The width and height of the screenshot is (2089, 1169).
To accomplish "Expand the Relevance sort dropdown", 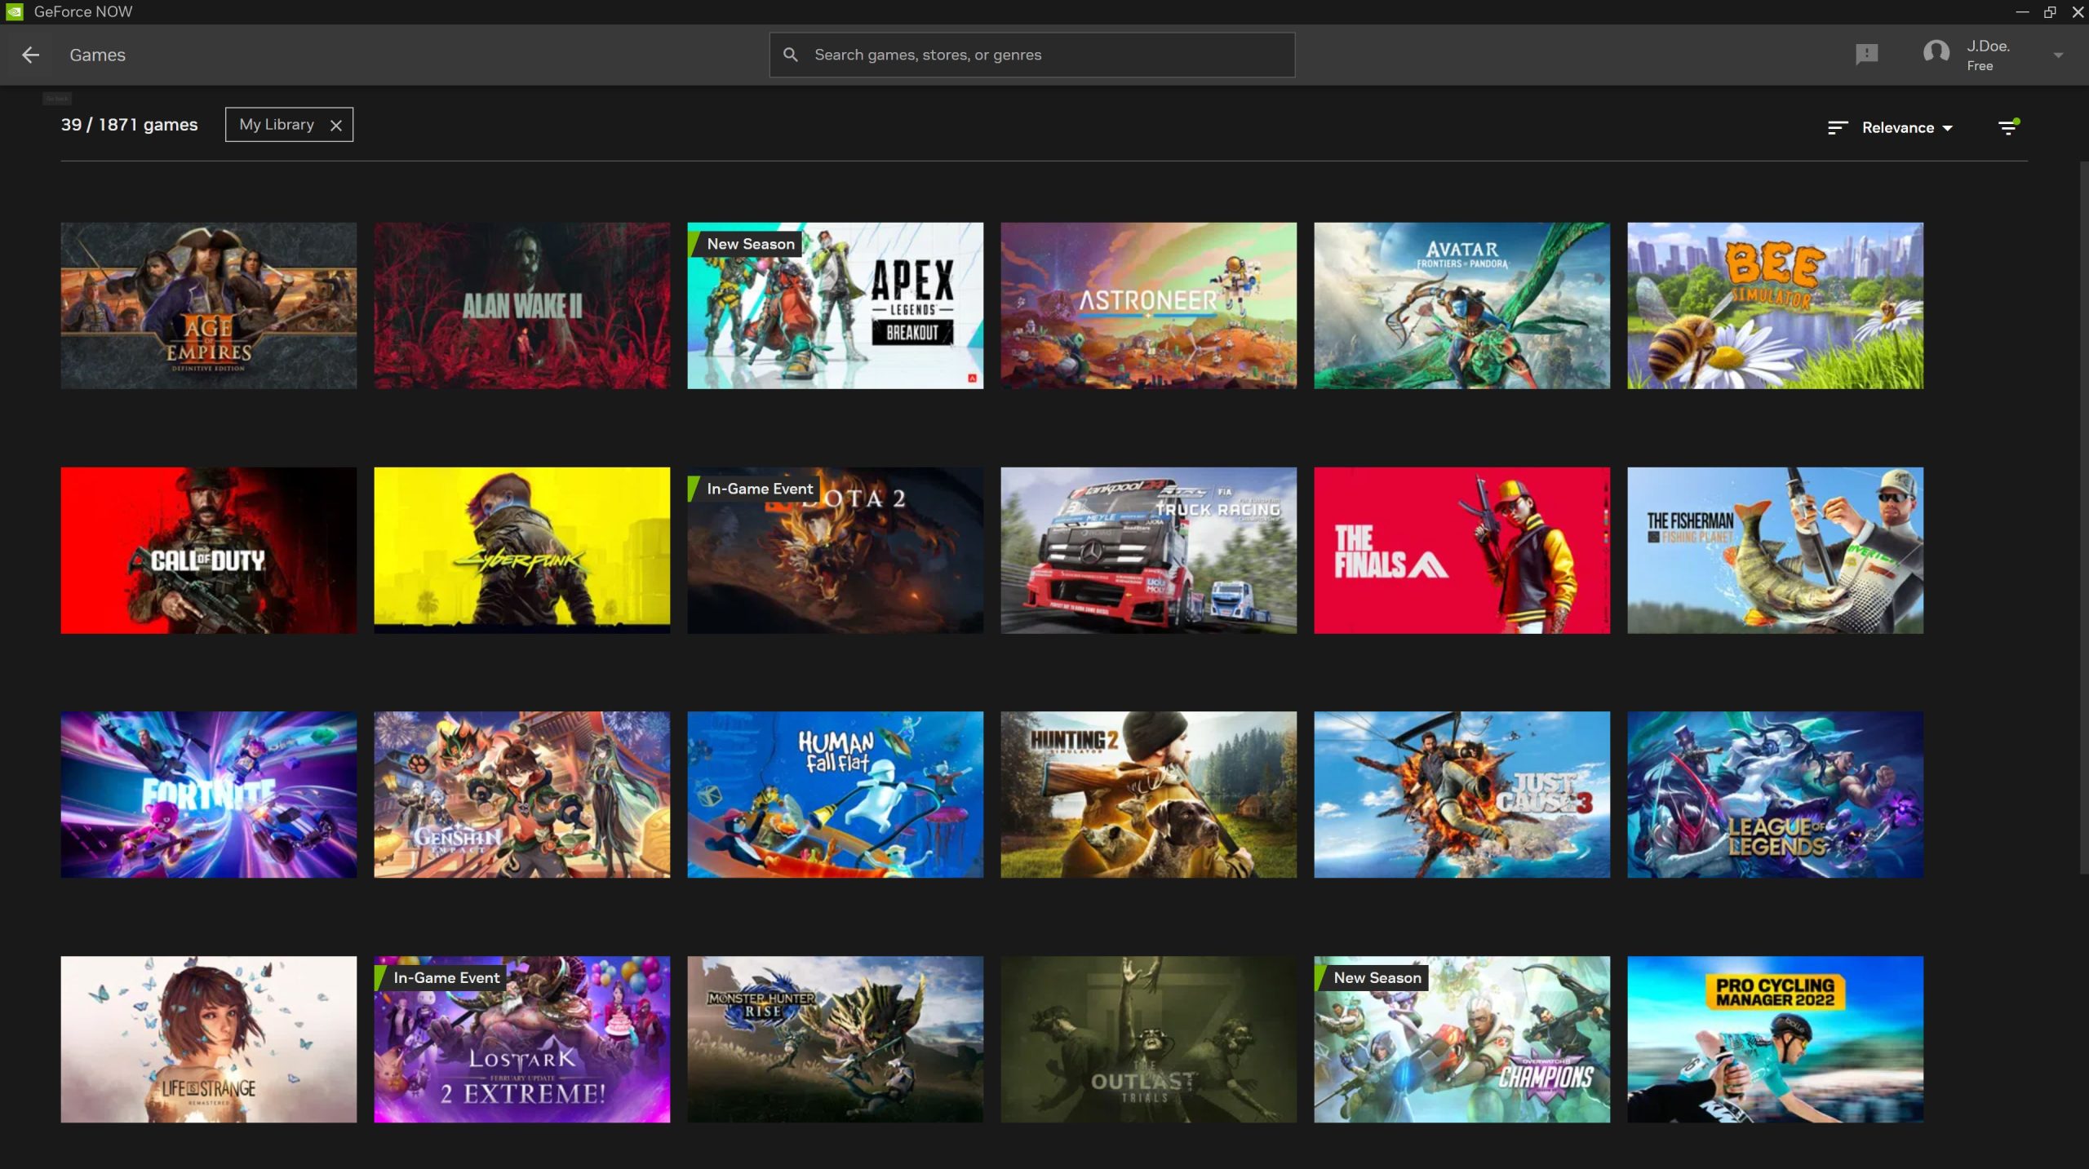I will [1906, 128].
